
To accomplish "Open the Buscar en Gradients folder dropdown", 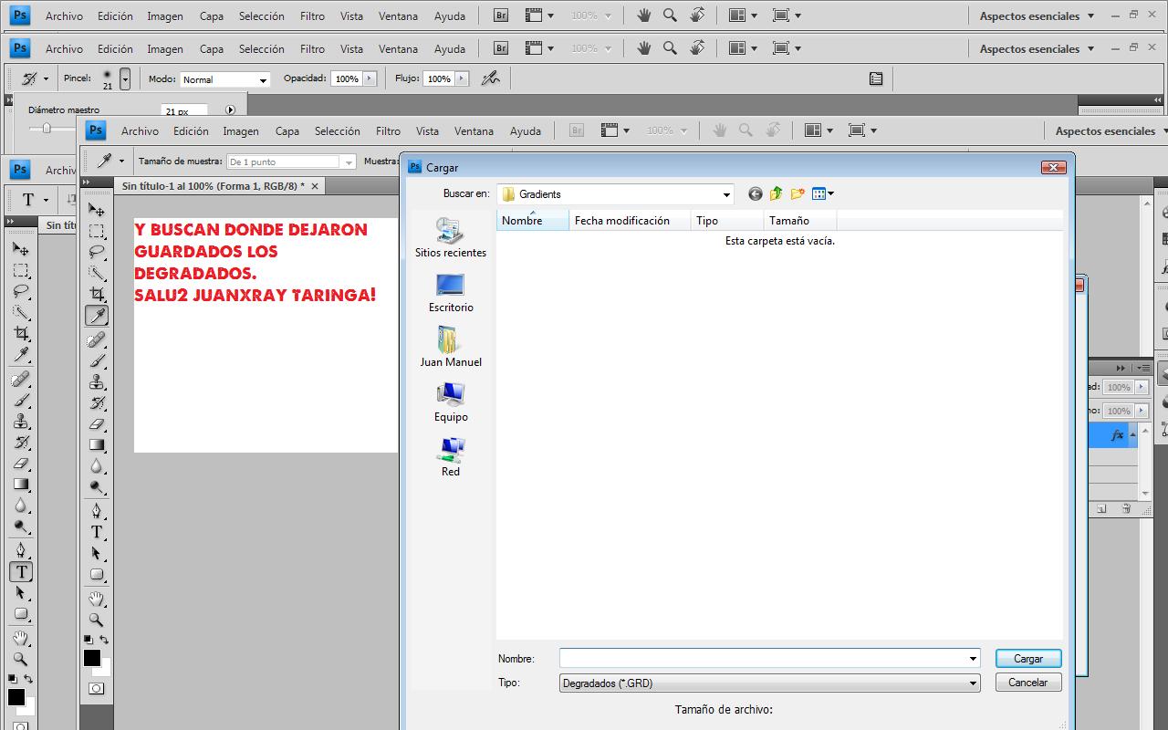I will click(x=726, y=194).
